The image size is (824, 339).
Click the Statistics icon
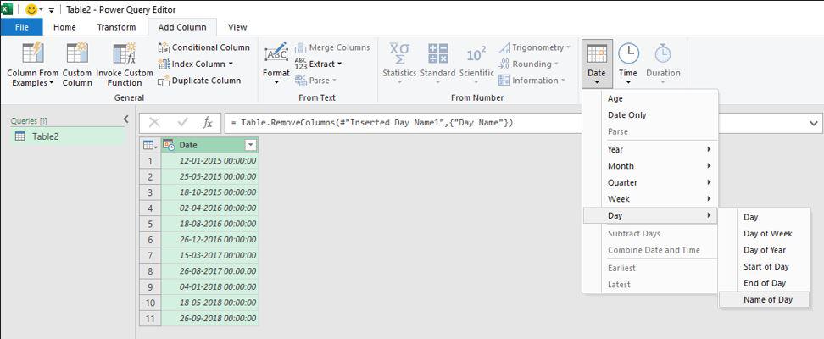pyautogui.click(x=399, y=53)
